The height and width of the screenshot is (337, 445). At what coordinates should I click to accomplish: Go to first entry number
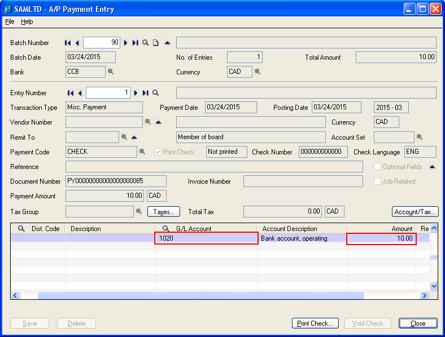tap(71, 93)
